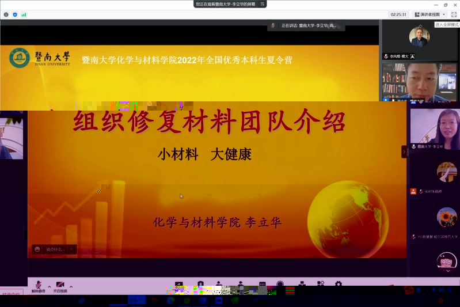Open the settings gear in meeting toolbar
Viewport: 460px width, 307px height.
(338, 285)
